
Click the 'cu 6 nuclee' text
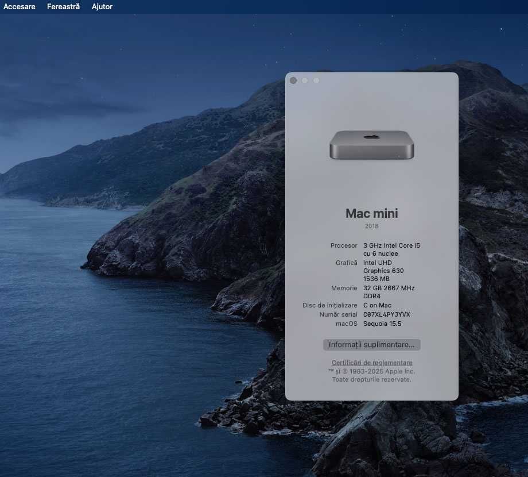(381, 253)
